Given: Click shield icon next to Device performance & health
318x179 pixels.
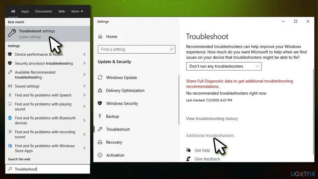Looking at the screenshot, I should [10, 54].
